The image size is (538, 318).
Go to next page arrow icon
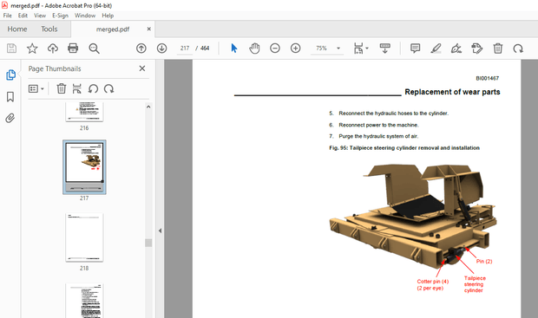(x=162, y=49)
